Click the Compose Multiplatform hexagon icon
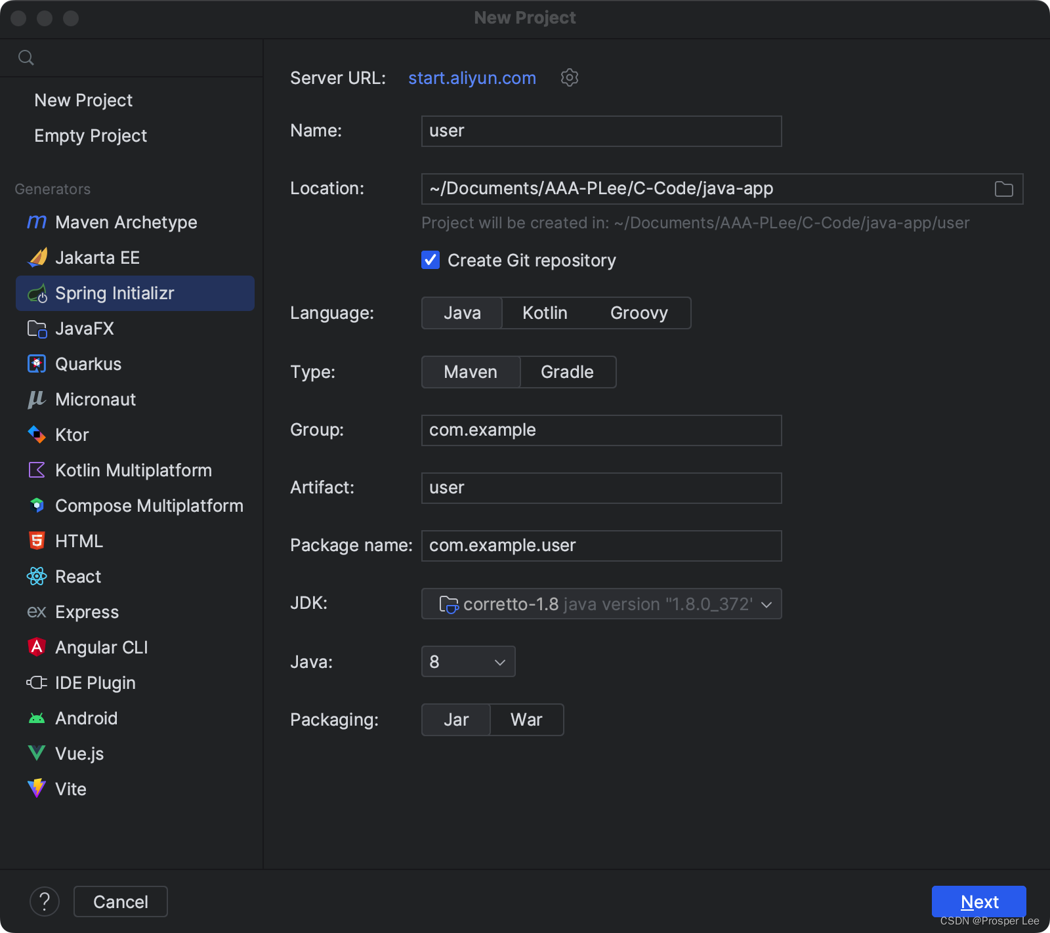The image size is (1050, 933). [x=37, y=505]
